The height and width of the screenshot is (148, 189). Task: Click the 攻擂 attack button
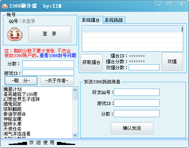(172, 62)
